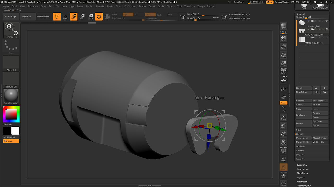Viewport: 334px width, 187px height.
Task: Move subtool up with arrow button
Action: tap(316, 88)
